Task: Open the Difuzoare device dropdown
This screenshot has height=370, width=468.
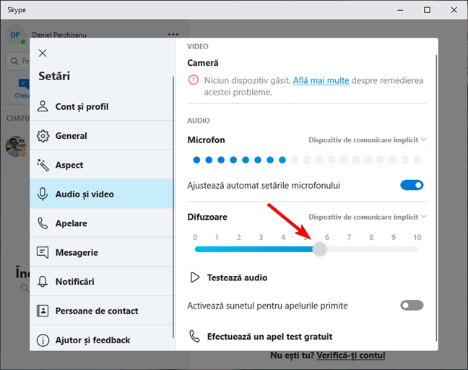Action: coord(367,217)
